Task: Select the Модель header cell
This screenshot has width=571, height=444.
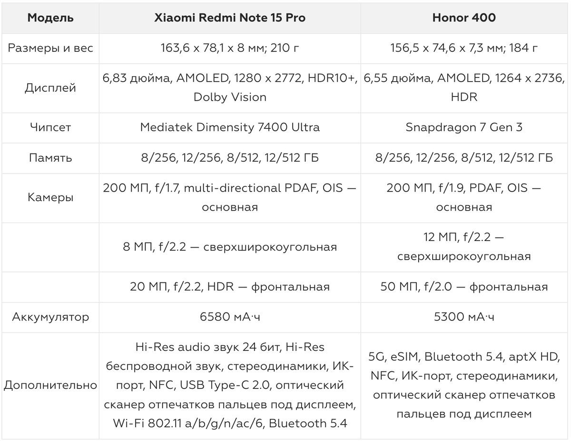Action: pos(50,18)
